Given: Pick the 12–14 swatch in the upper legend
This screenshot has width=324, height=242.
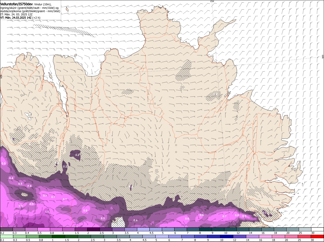Looking at the screenshot, I should [x=243, y=229].
